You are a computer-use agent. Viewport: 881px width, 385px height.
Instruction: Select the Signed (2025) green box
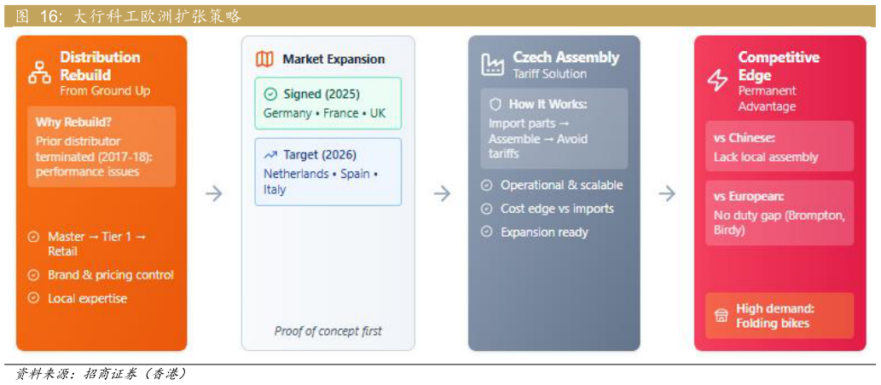pos(327,103)
